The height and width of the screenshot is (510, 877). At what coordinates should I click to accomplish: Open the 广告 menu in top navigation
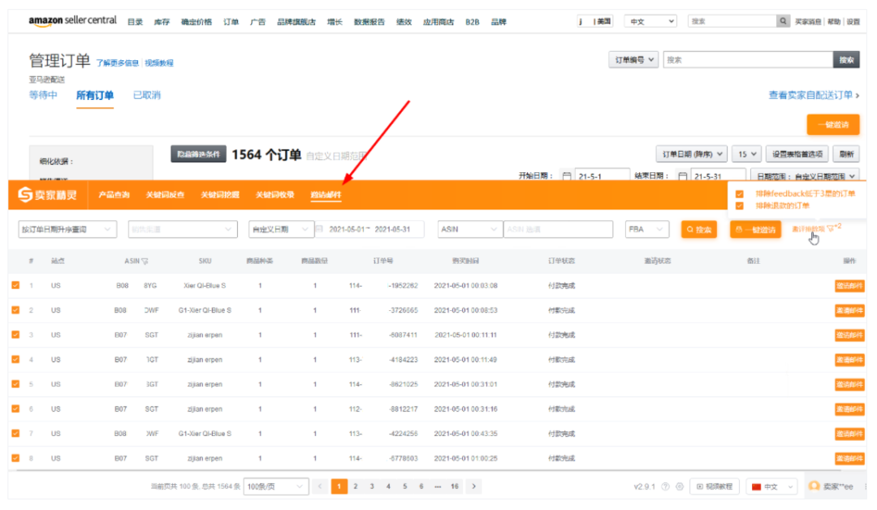(x=258, y=22)
